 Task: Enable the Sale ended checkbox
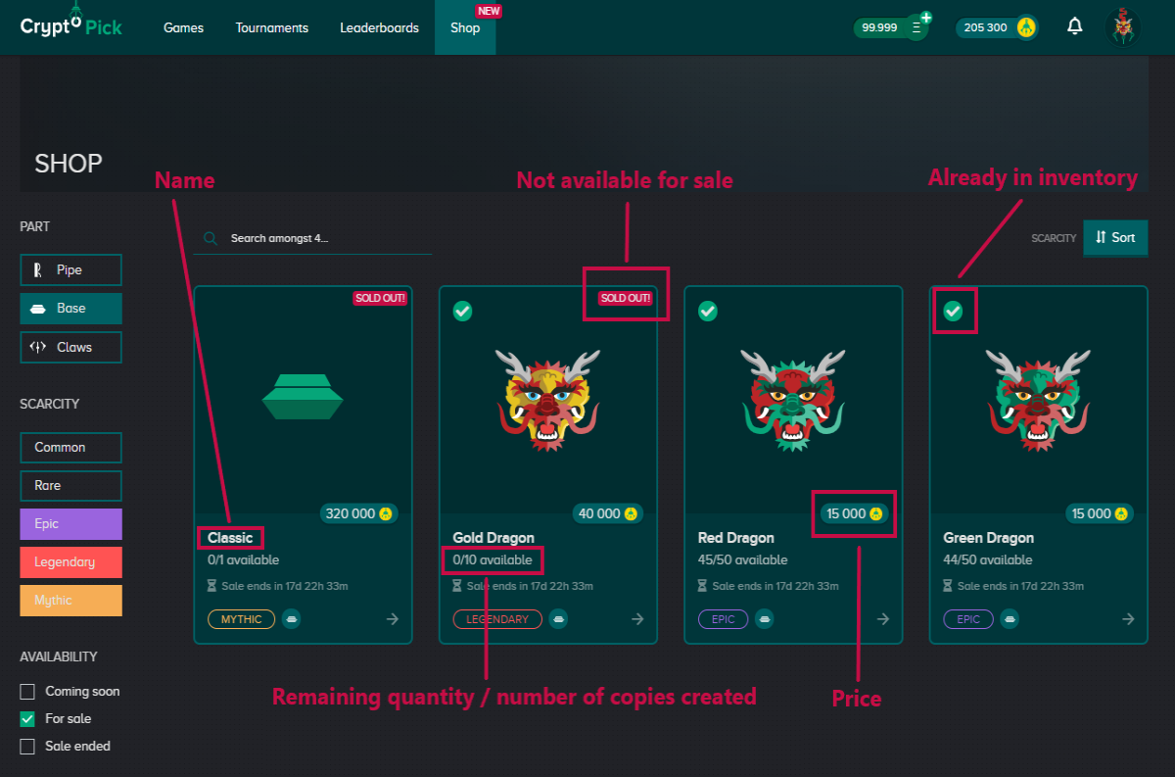(27, 746)
